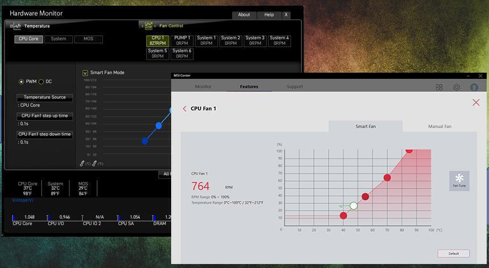Select the PWM radio button

22,82
